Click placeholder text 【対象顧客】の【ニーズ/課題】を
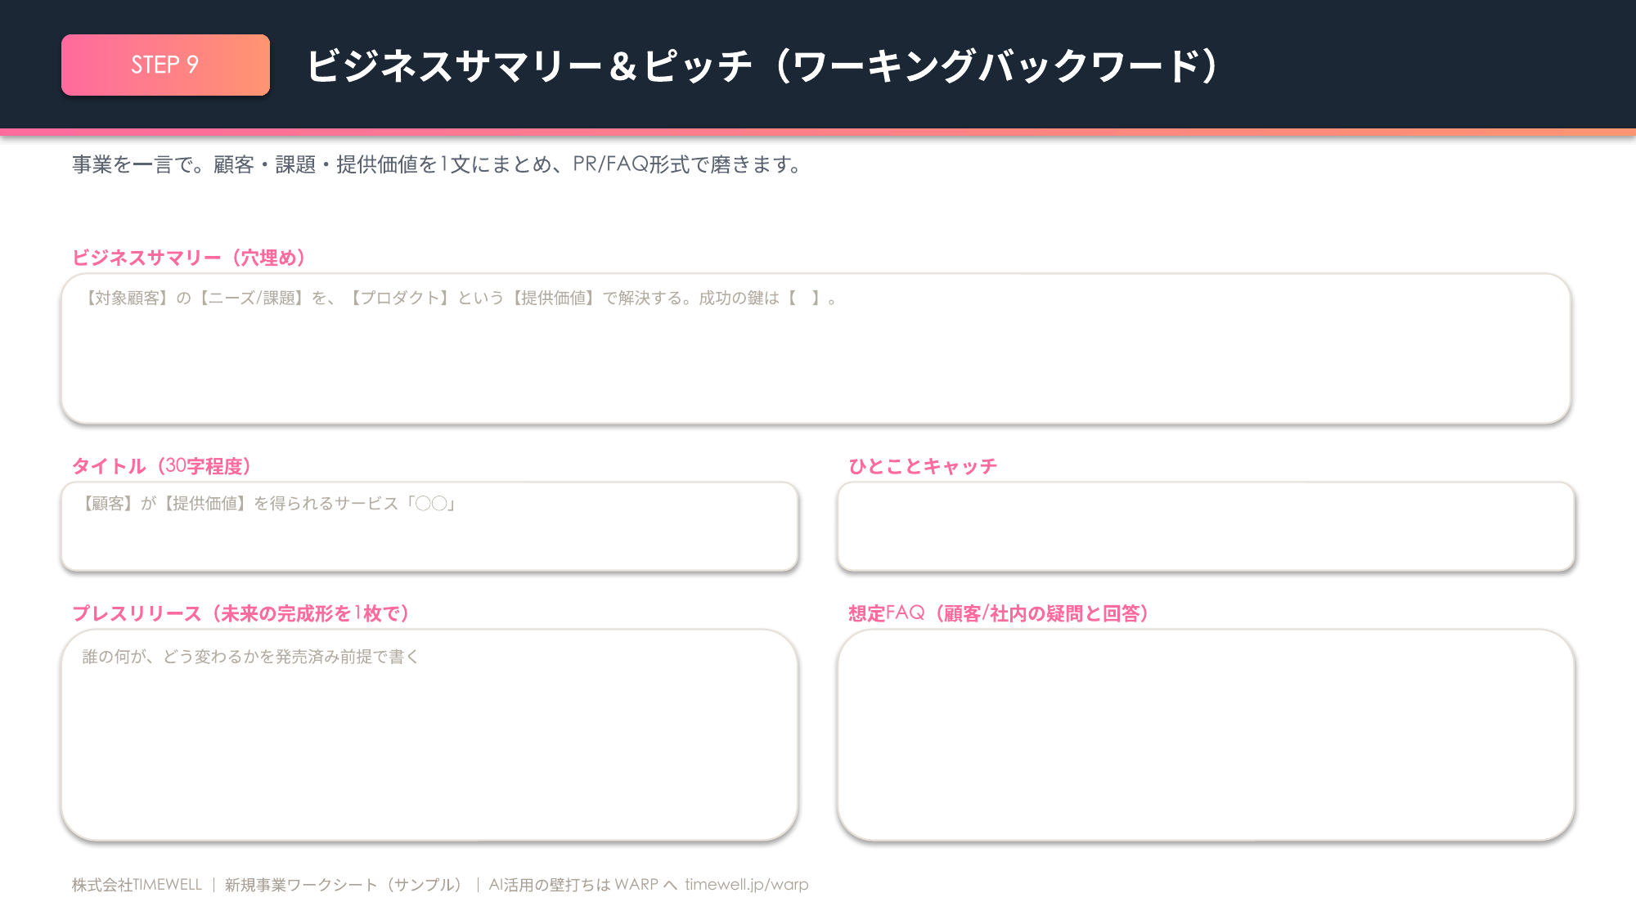The image size is (1636, 920). [x=461, y=298]
